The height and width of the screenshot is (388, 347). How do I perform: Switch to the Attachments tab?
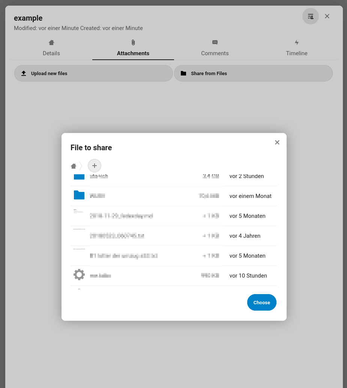pyautogui.click(x=133, y=48)
